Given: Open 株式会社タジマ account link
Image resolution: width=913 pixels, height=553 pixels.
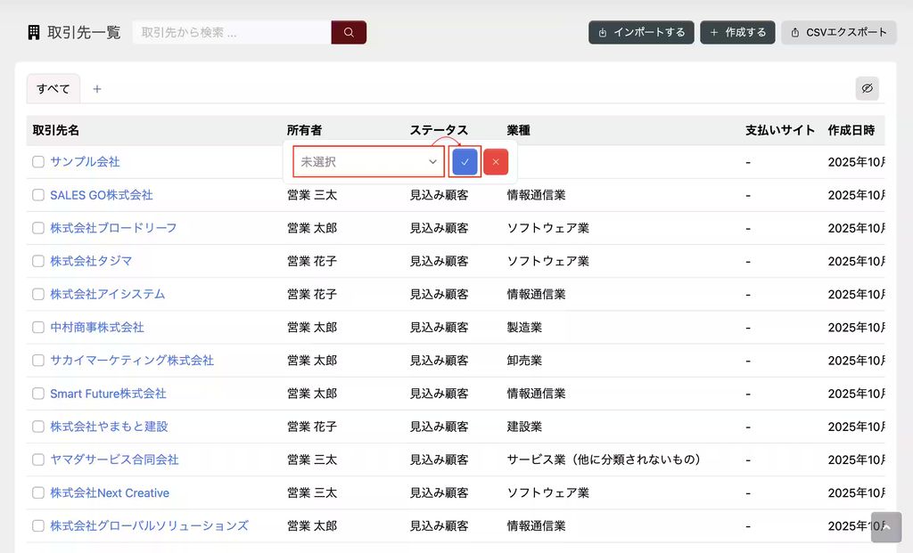Looking at the screenshot, I should 91,261.
